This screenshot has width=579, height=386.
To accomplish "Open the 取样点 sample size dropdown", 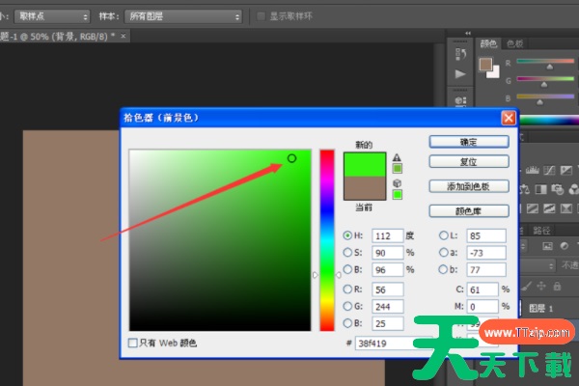I will click(55, 16).
